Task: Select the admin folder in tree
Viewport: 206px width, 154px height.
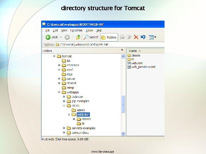Action: coord(81,110)
